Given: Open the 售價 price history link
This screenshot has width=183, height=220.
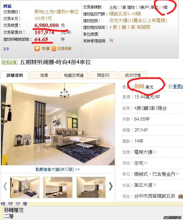Looking at the screenshot, I should (x=178, y=86).
